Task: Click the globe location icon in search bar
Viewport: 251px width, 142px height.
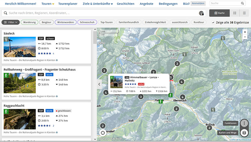Action: click(202, 13)
